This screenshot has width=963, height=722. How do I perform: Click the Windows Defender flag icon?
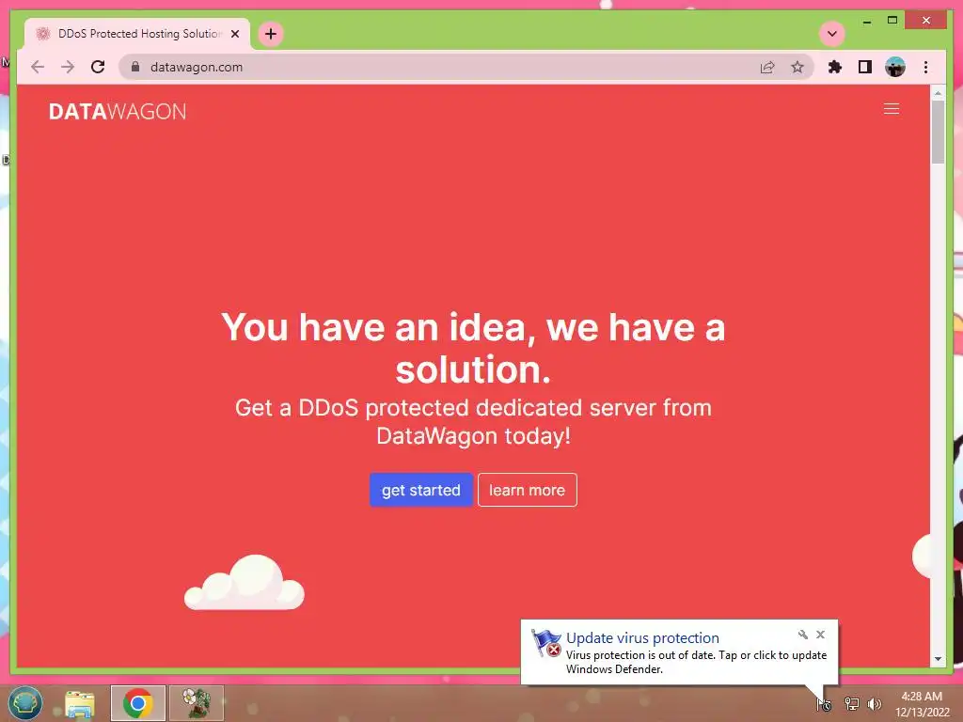546,643
